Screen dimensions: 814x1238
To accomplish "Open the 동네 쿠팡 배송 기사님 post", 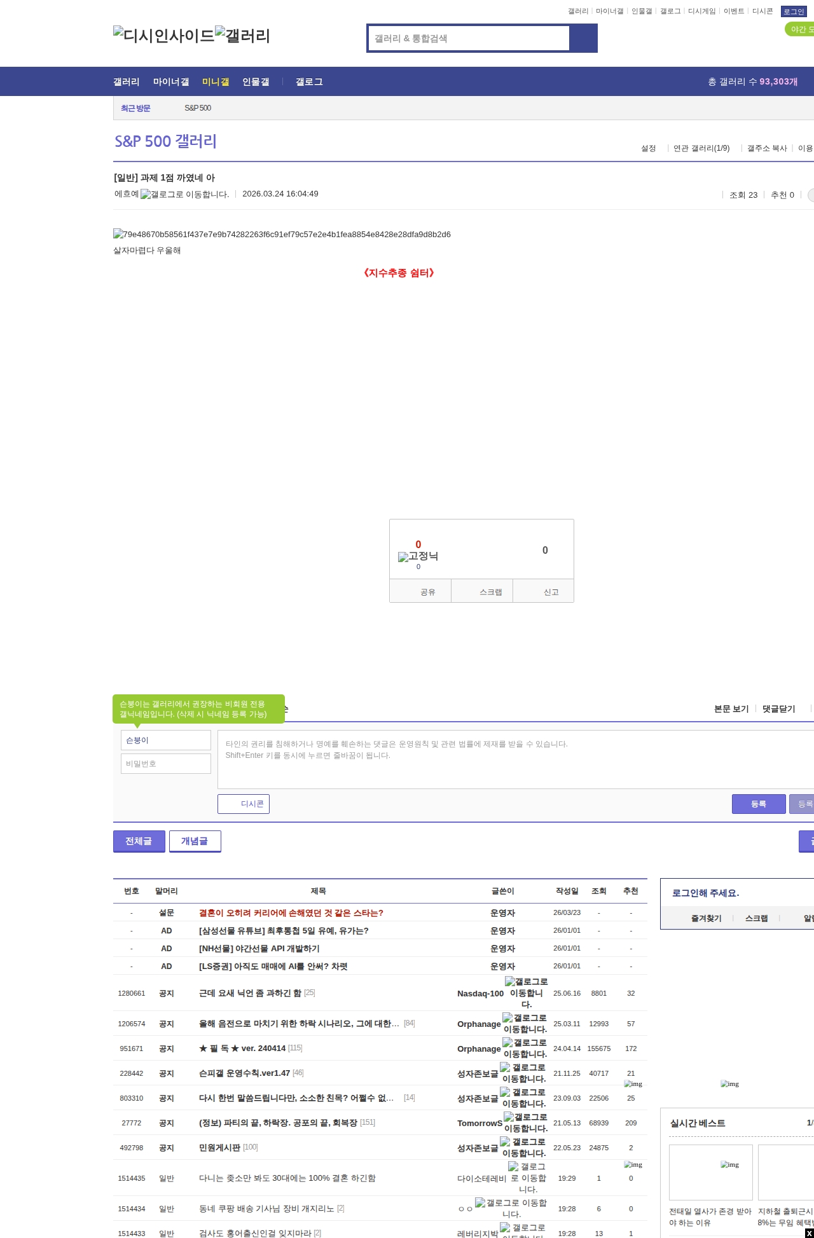I will (266, 1209).
